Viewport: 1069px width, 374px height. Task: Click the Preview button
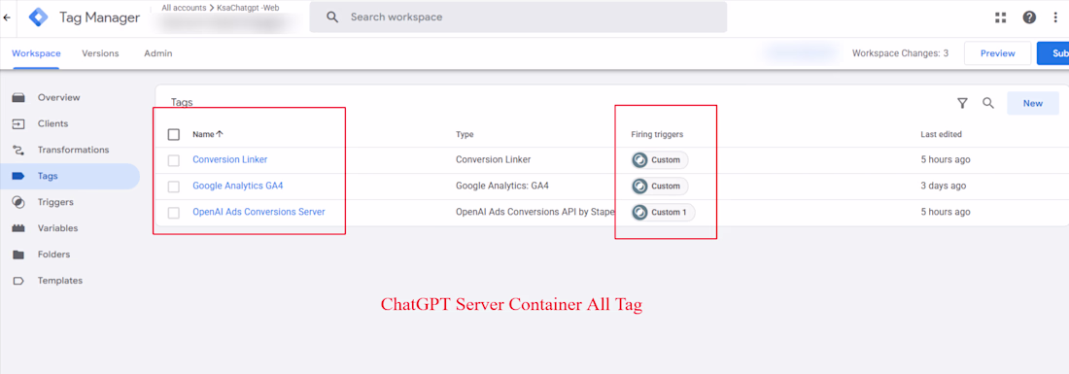(997, 53)
